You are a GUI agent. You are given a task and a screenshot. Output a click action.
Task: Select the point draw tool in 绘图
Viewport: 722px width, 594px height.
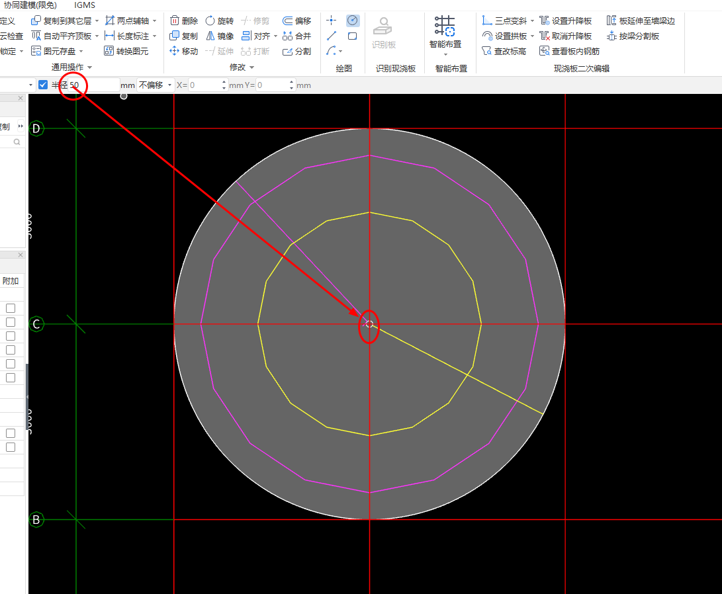tap(331, 21)
